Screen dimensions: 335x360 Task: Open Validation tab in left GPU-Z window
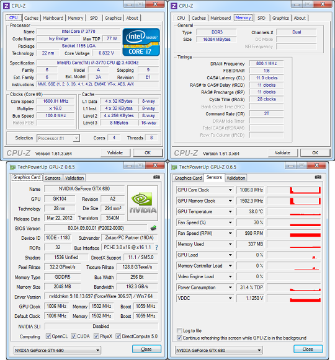[74, 178]
